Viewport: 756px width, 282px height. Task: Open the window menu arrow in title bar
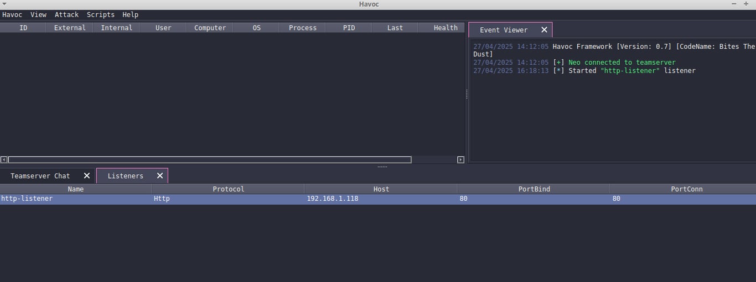tap(4, 4)
